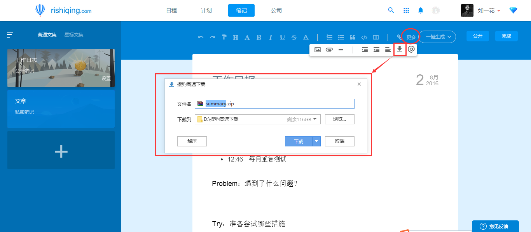The image size is (531, 232).
Task: Toggle strikethrough formatting
Action: (294, 37)
